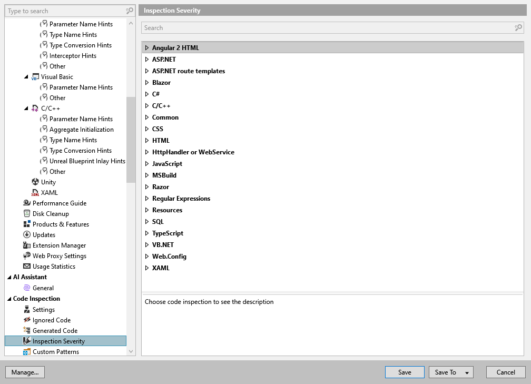The width and height of the screenshot is (531, 384).
Task: Collapse the Code Inspection section
Action: [x=9, y=299]
